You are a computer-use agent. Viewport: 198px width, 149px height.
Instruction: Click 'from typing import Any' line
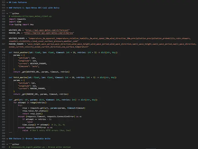pos(21,25)
